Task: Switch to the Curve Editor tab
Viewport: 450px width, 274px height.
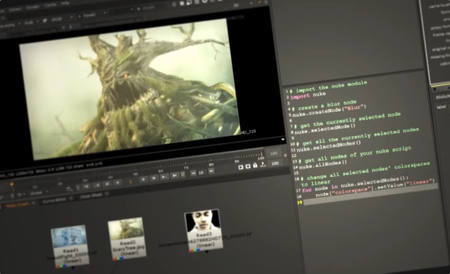Action: (55, 200)
